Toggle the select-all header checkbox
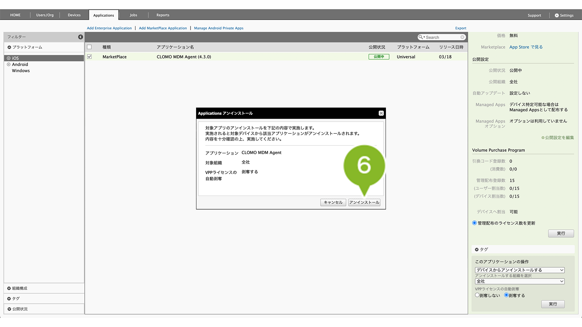The width and height of the screenshot is (582, 327). (89, 47)
